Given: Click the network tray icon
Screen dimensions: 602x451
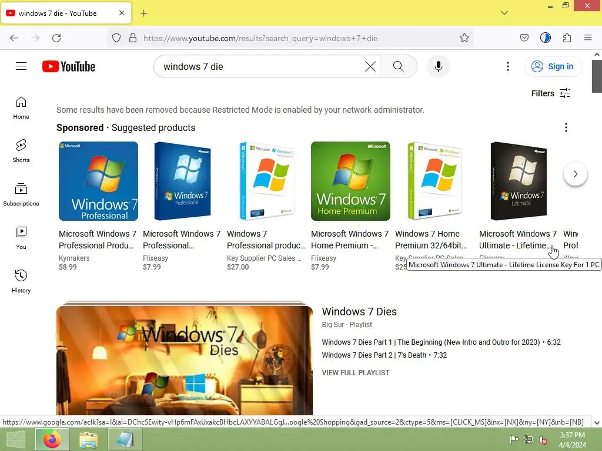Looking at the screenshot, I should tap(529, 439).
